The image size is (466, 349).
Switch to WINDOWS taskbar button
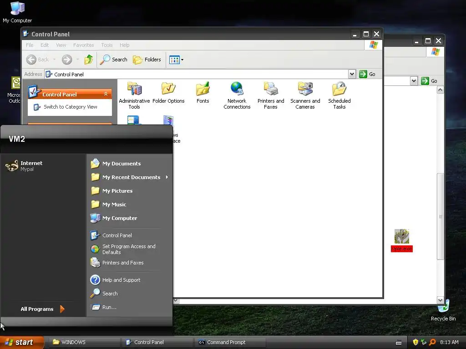click(x=84, y=342)
